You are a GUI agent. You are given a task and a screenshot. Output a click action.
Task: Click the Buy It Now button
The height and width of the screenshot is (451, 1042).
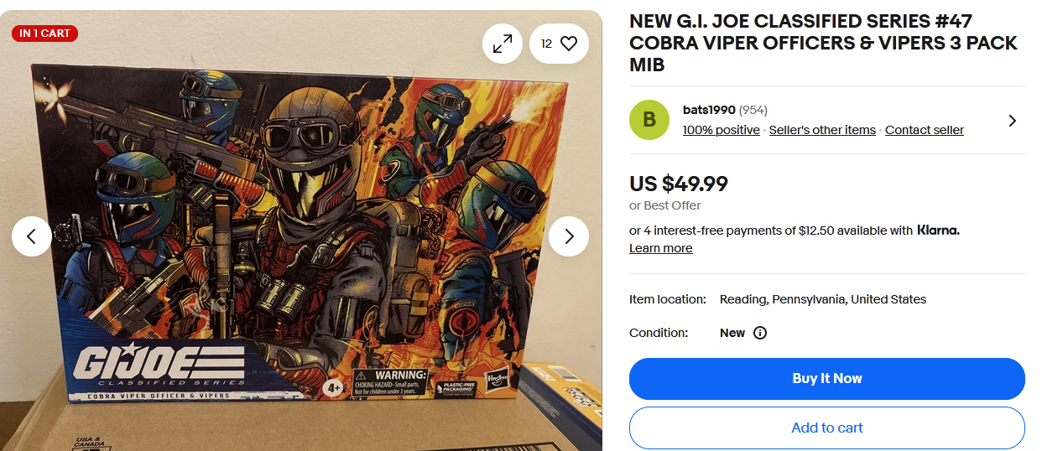[827, 378]
